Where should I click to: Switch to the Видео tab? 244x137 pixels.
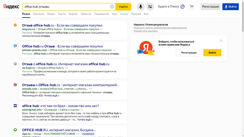tap(51, 14)
